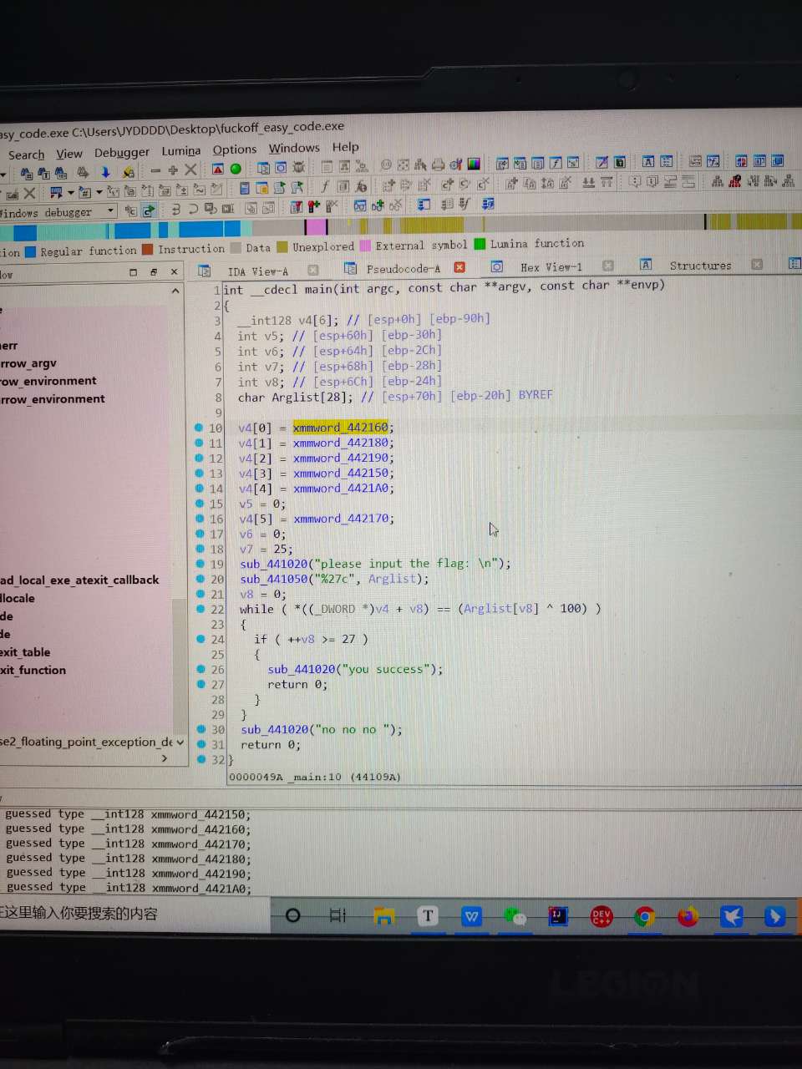The width and height of the screenshot is (802, 1069).
Task: Close the Pseudocode-A tab with red X
Action: (x=459, y=267)
